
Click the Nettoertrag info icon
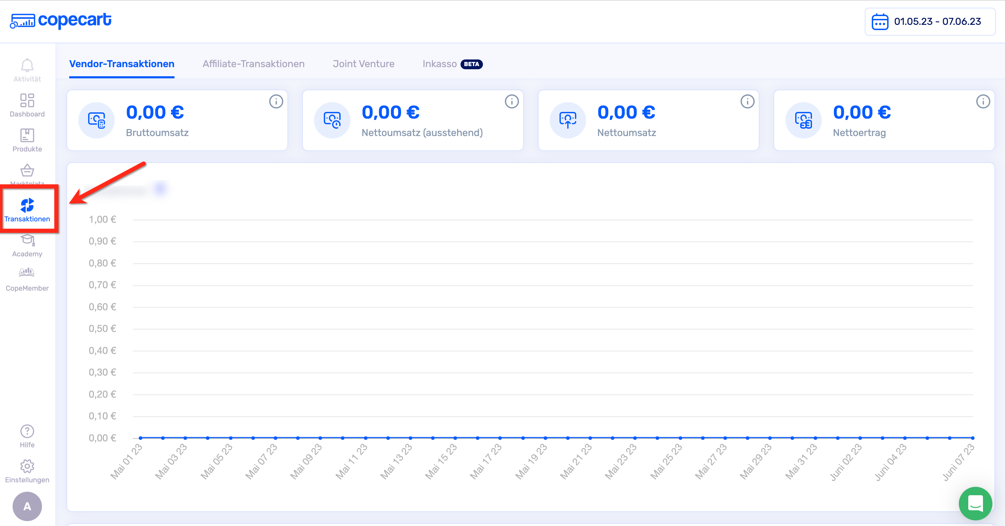(983, 101)
